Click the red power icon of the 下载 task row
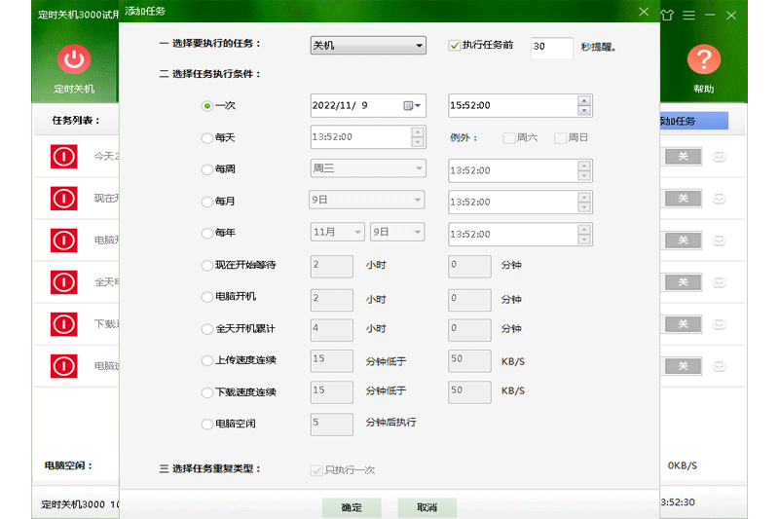Viewport: 779px width, 519px height. coord(63,324)
